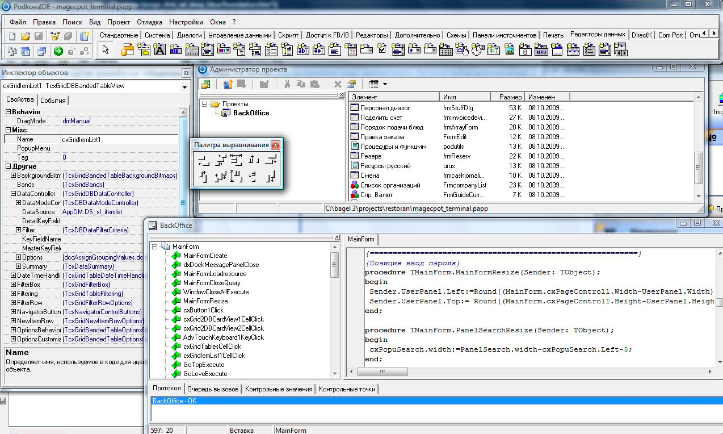The image size is (723, 434).
Task: Click the calendar '22' date editor component icon
Action: tap(352, 50)
